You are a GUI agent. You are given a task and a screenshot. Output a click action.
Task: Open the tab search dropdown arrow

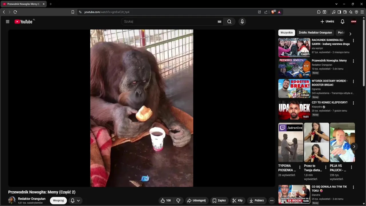336,4
